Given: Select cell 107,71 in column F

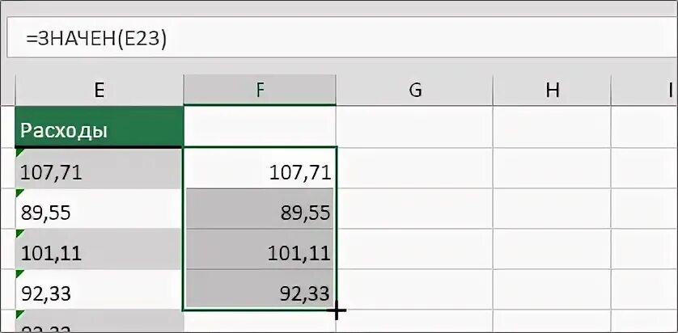Looking at the screenshot, I should [260, 168].
